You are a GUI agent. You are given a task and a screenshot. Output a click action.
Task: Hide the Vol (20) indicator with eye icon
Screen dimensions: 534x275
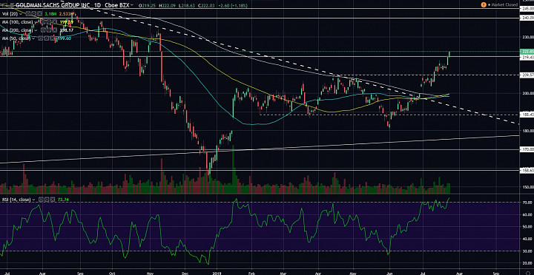[x=28, y=13]
